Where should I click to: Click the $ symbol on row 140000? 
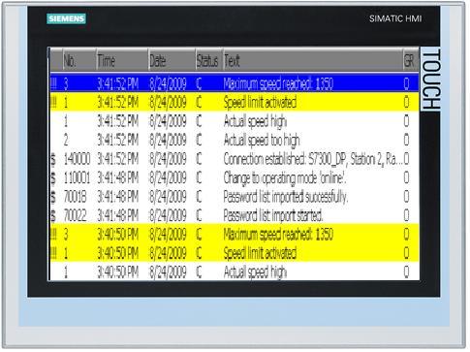pos(53,159)
